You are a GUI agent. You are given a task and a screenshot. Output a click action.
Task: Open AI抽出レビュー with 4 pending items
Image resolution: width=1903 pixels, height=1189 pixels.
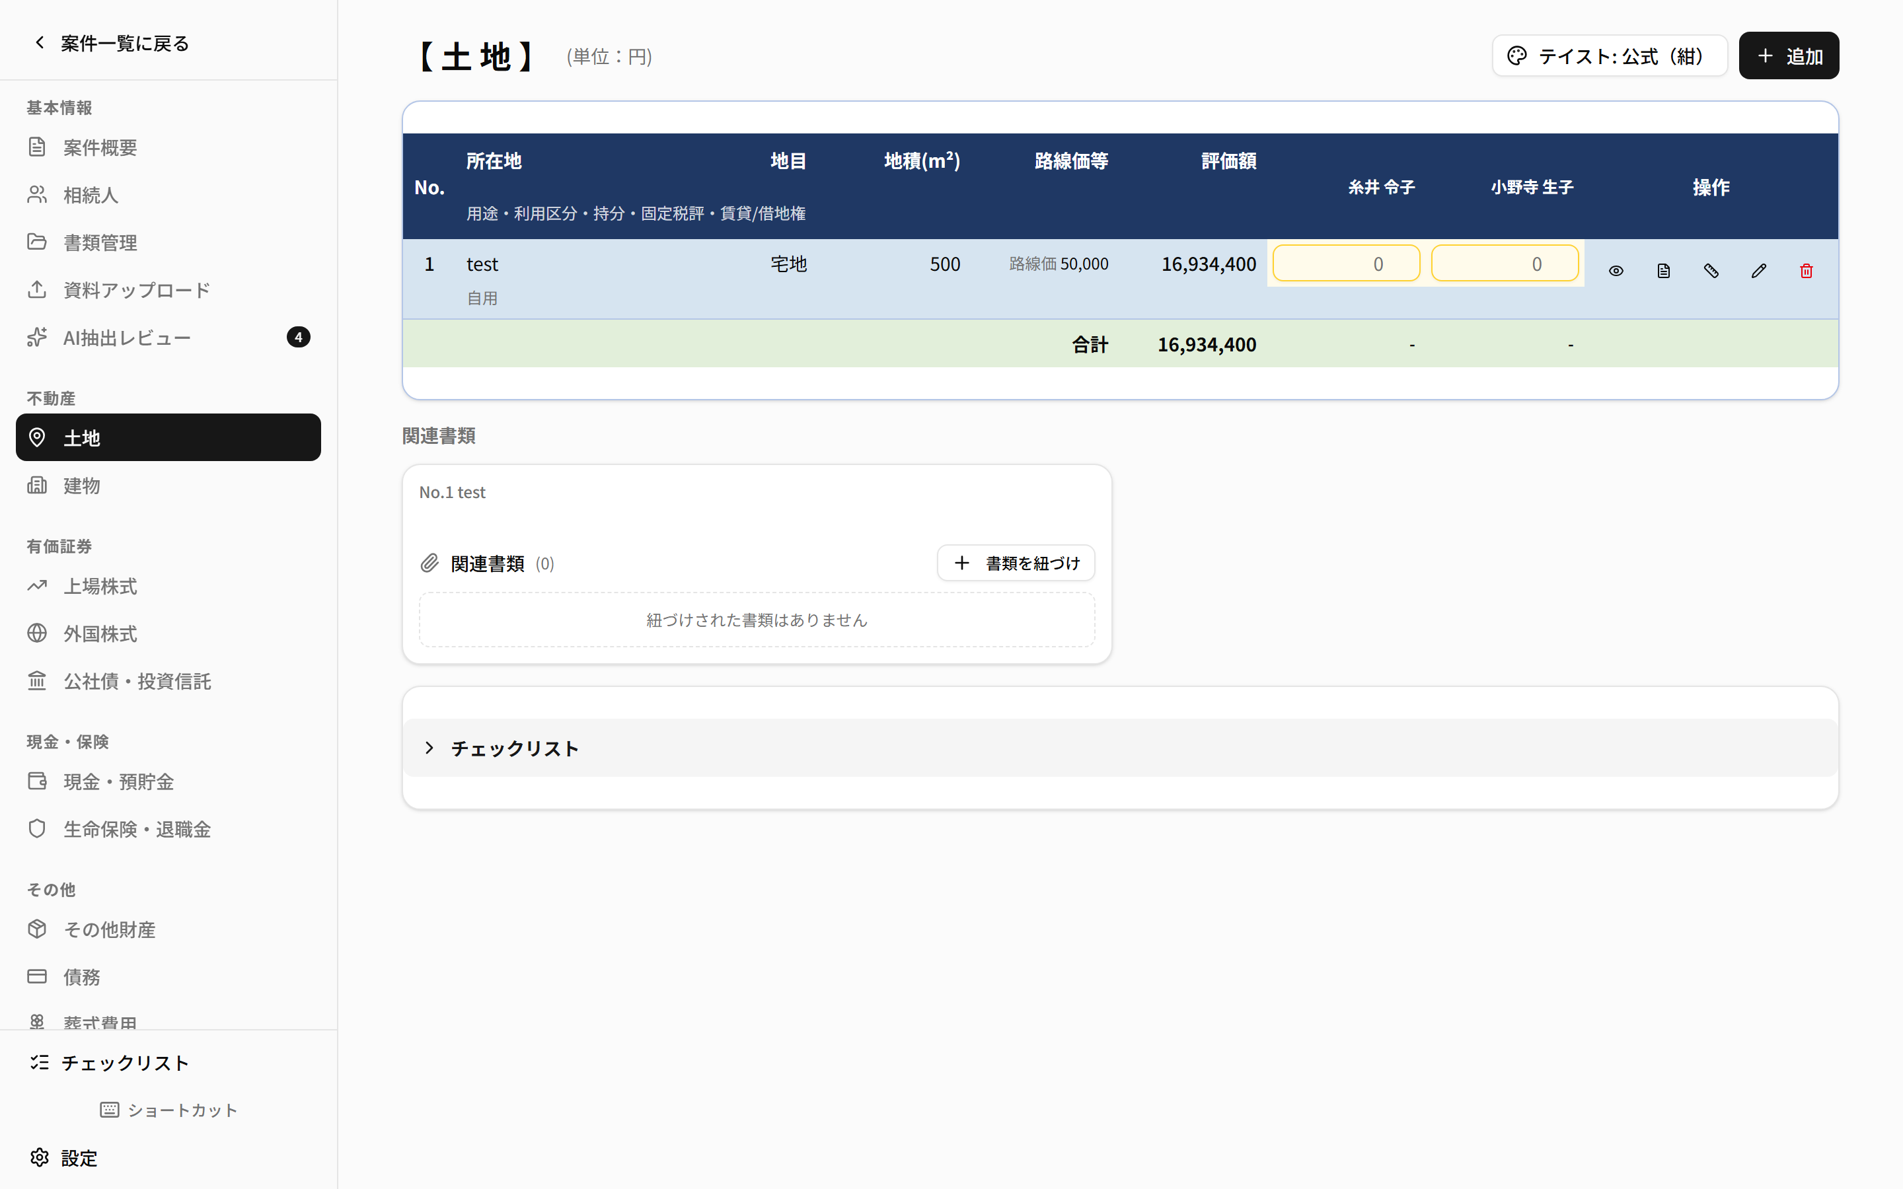[127, 338]
